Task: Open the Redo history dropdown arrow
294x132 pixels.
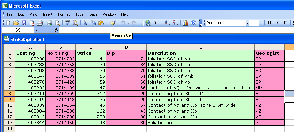Action: coord(140,23)
